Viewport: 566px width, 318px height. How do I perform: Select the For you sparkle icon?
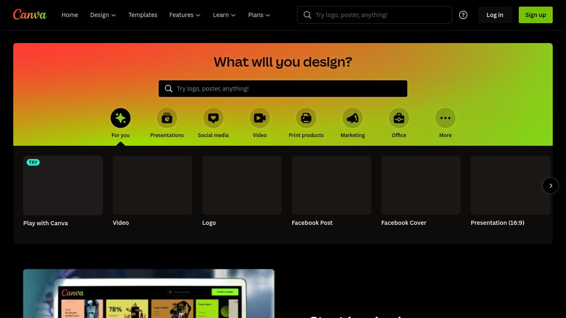tap(121, 118)
